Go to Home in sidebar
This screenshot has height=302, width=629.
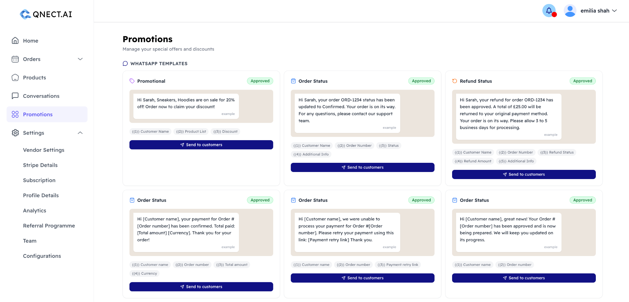pos(31,41)
